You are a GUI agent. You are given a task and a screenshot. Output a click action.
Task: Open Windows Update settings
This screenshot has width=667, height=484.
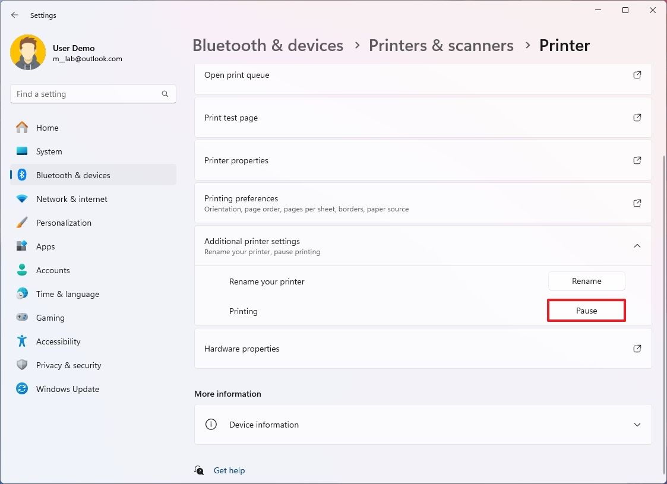pos(67,389)
